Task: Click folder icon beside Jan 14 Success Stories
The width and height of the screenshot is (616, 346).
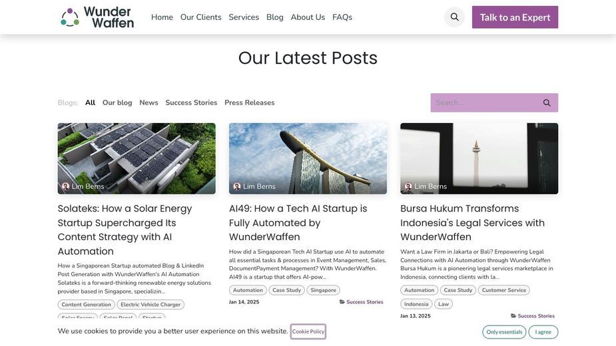Action: pyautogui.click(x=342, y=302)
